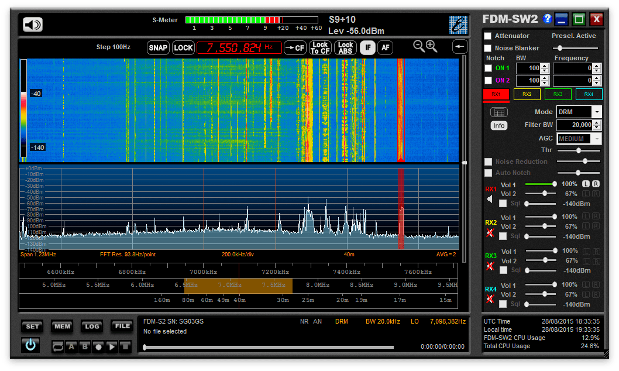
Task: Click the zoom in magnifier
Action: pos(432,46)
